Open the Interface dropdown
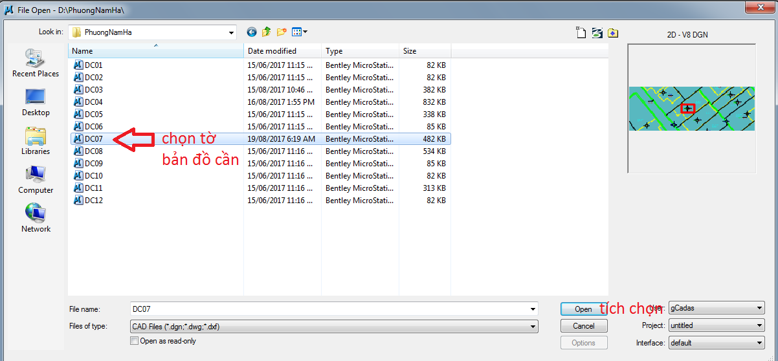Viewport: 778px width, 361px height. click(x=759, y=343)
